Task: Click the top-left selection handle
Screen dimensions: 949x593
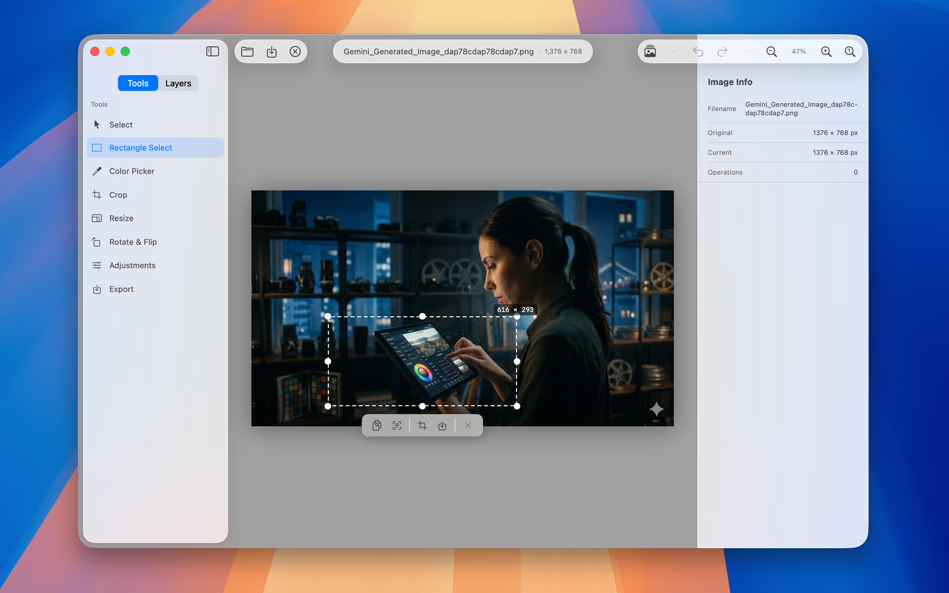Action: 328,316
